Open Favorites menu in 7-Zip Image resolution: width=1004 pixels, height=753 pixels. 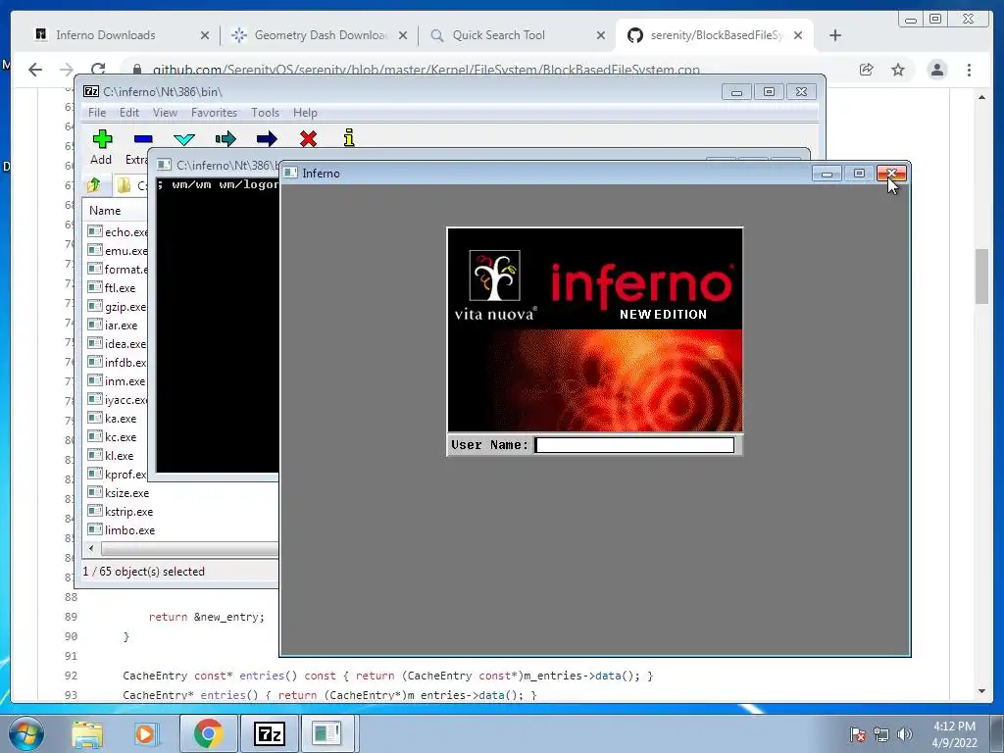[214, 113]
